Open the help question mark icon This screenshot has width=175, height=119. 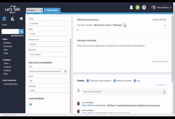(144, 7)
